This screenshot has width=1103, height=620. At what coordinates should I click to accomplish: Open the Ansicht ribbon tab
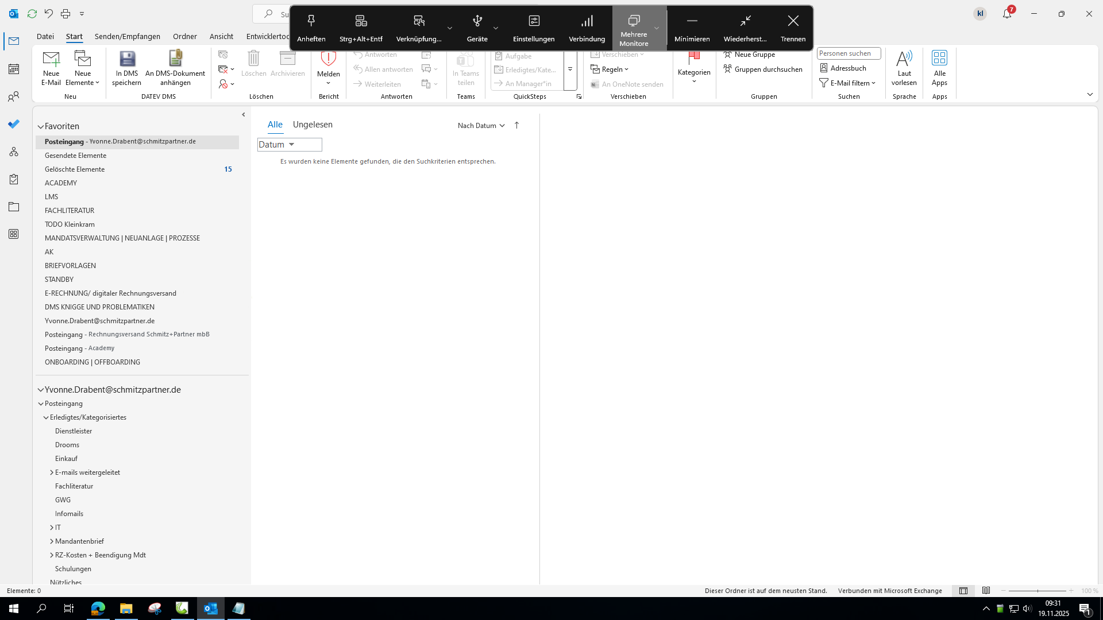(221, 36)
